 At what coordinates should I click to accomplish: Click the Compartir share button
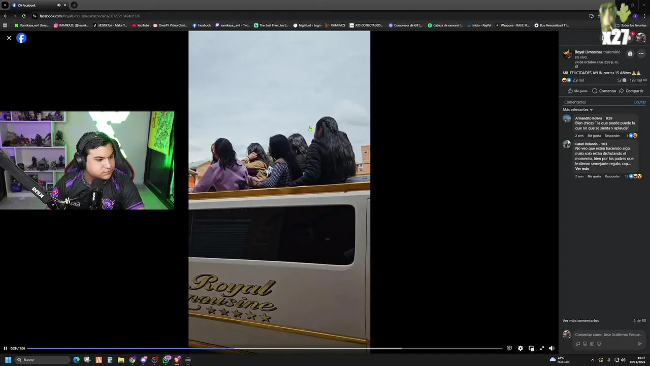[631, 91]
